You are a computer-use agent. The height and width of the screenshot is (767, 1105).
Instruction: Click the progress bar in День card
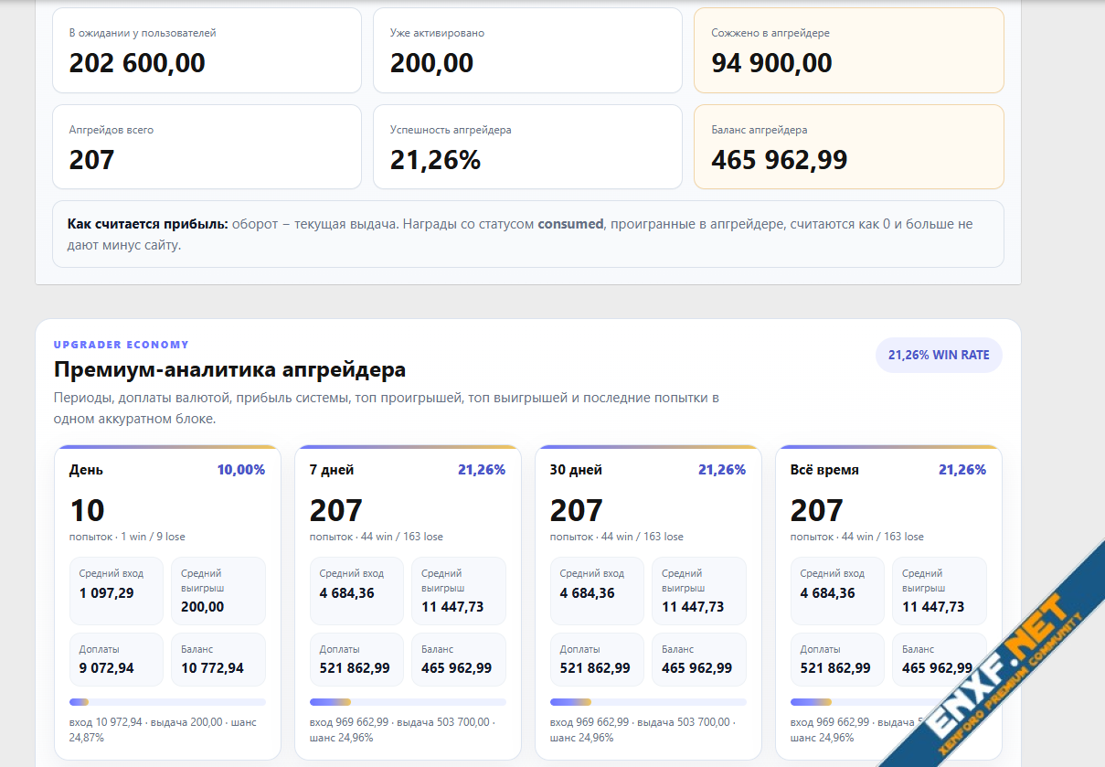pyautogui.click(x=167, y=702)
